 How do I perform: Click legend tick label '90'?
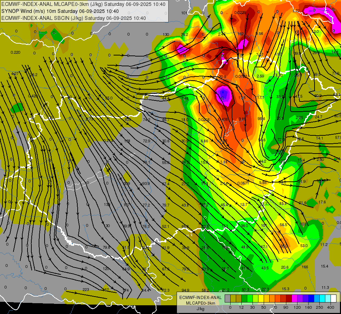(x=286, y=307)
